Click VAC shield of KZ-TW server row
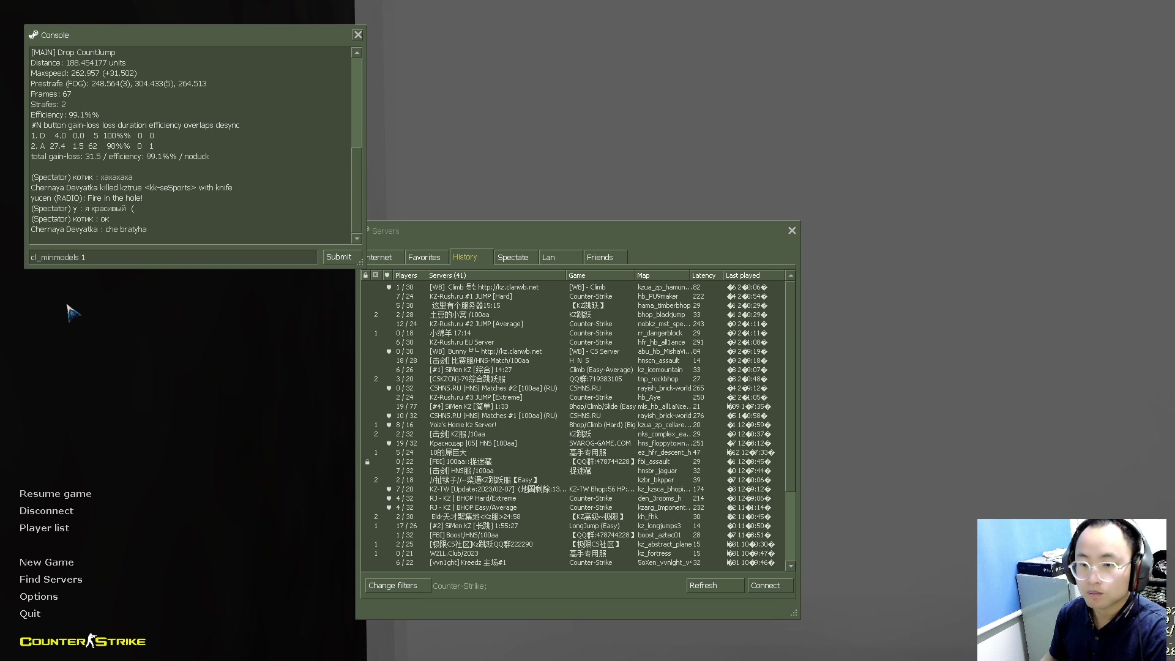Viewport: 1175px width, 661px height. click(x=389, y=489)
